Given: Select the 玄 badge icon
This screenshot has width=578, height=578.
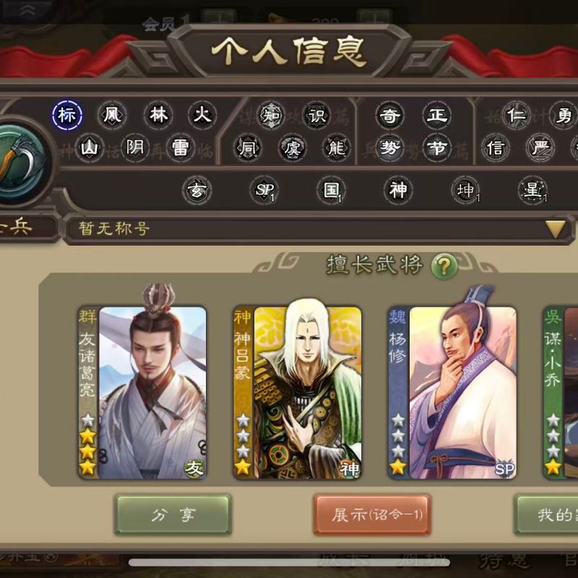Looking at the screenshot, I should [197, 190].
